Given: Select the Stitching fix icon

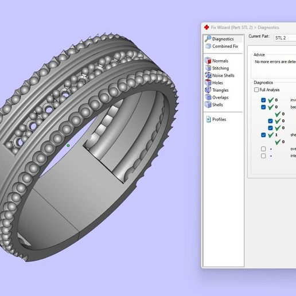Looking at the screenshot, I should pos(208,68).
